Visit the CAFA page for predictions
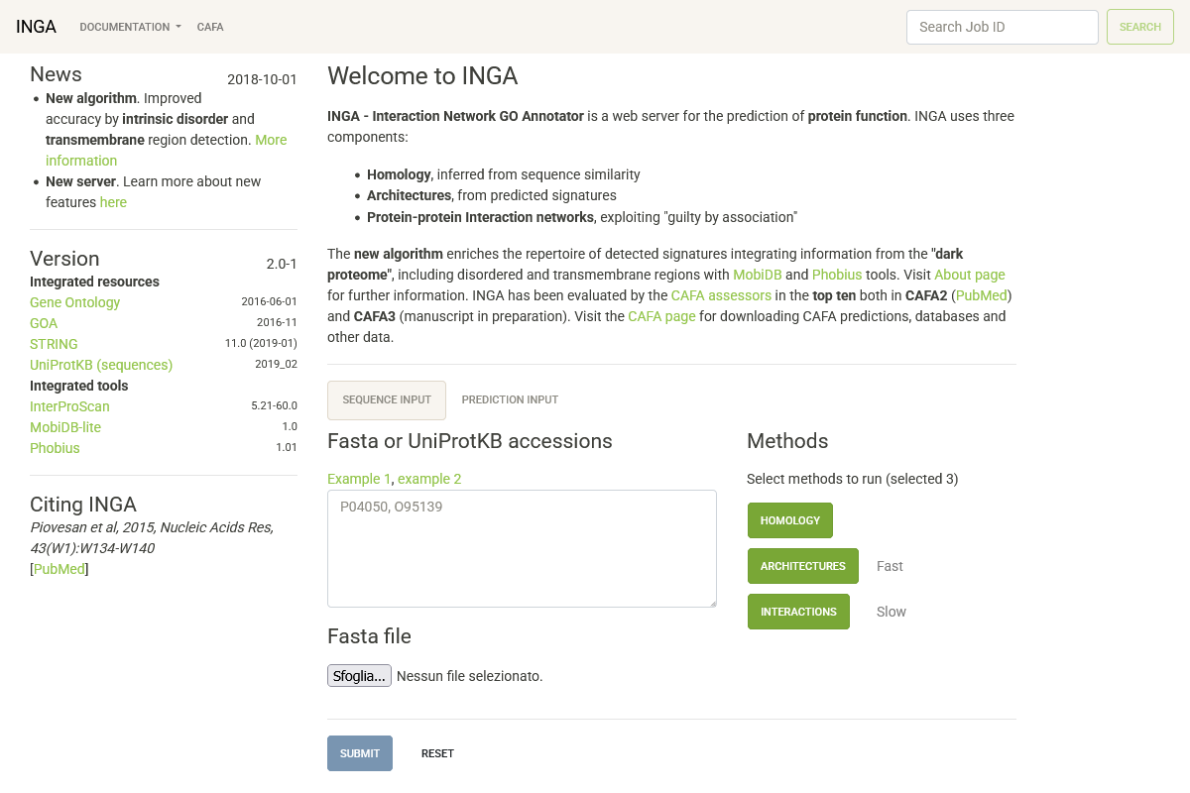1190x793 pixels. click(661, 316)
